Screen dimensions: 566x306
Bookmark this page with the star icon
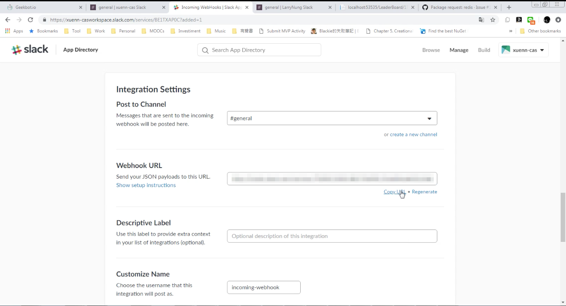point(493,20)
